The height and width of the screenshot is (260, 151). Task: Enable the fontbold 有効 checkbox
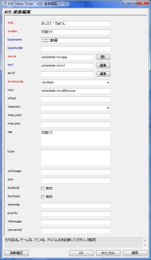point(42,188)
